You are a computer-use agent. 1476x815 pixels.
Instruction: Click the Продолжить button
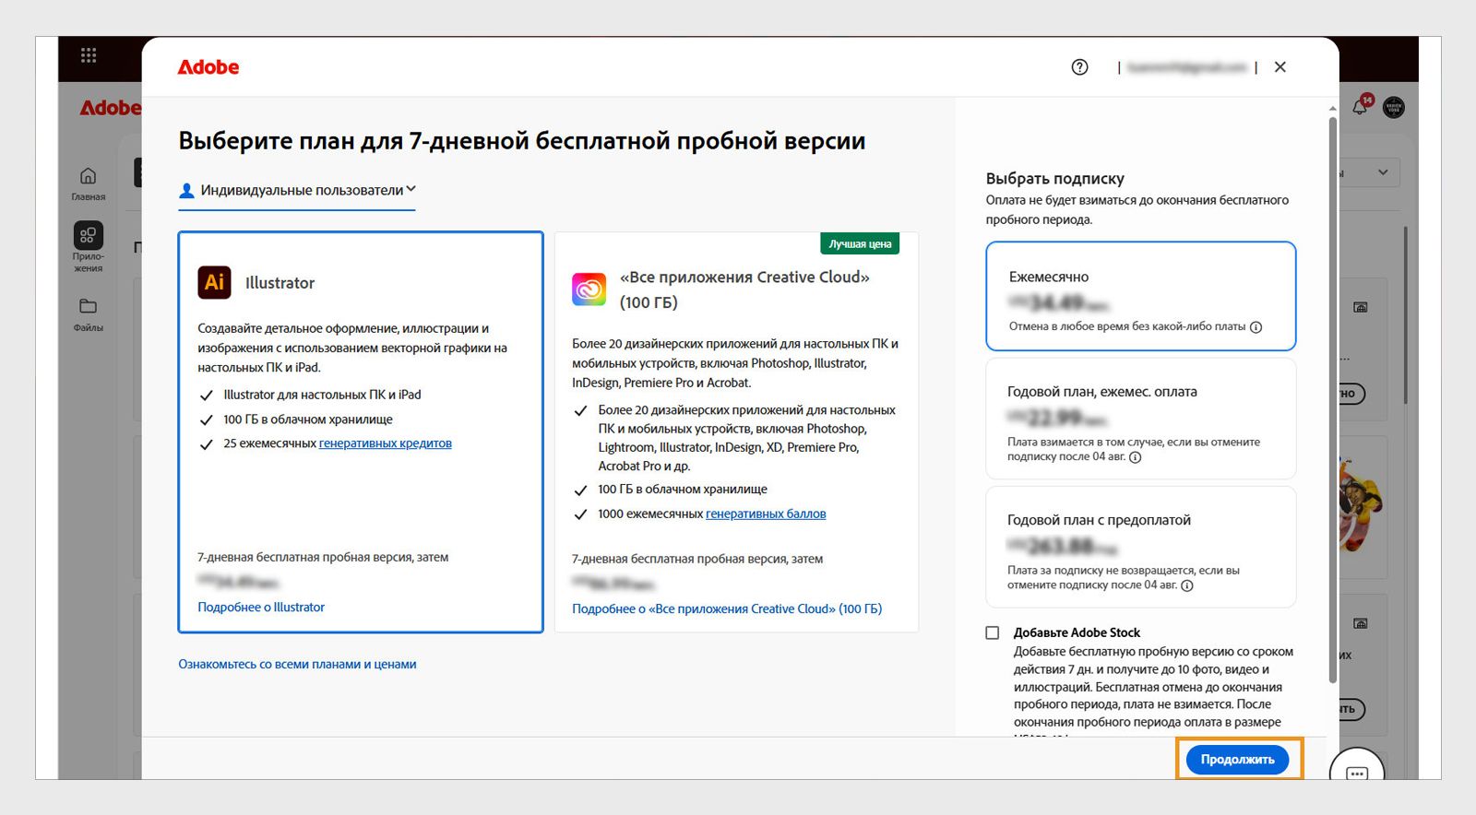coord(1238,760)
